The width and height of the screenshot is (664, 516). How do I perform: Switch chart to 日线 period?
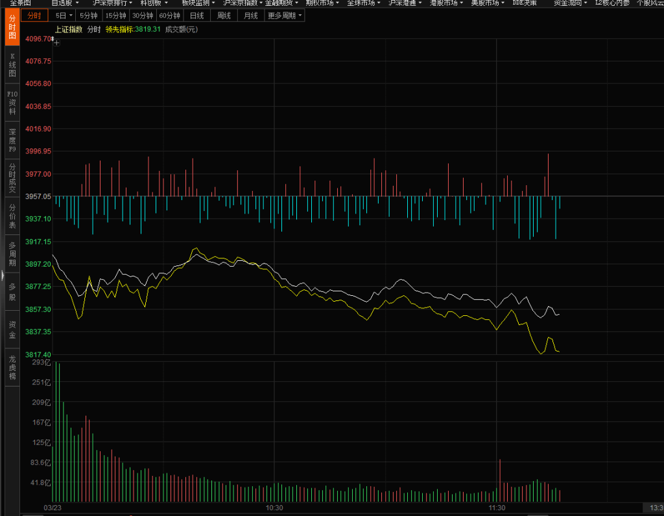[196, 16]
